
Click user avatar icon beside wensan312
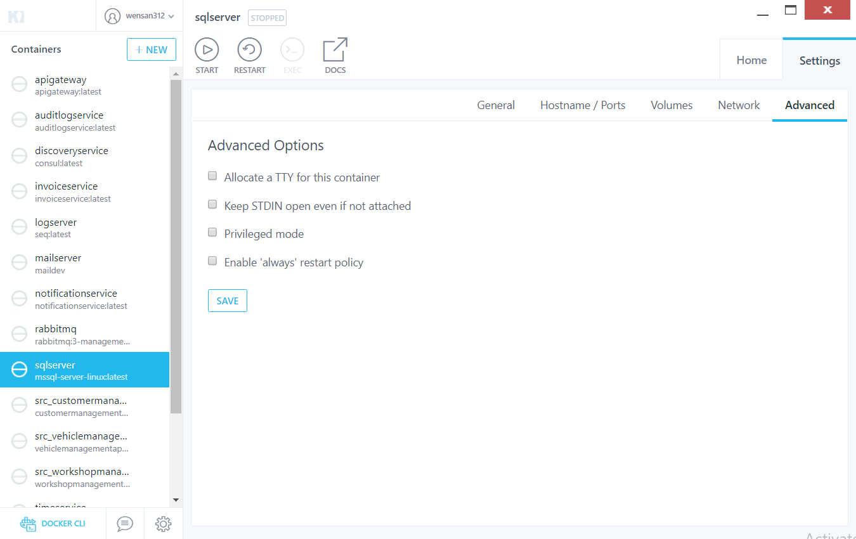[112, 16]
